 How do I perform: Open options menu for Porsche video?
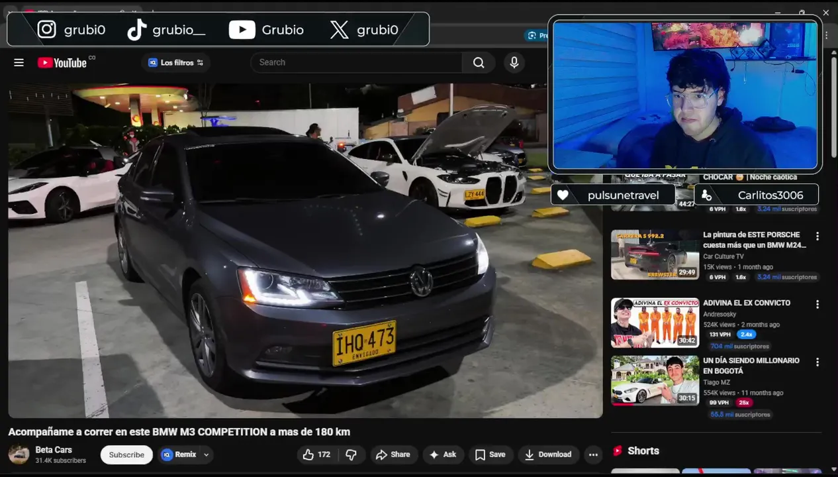817,236
